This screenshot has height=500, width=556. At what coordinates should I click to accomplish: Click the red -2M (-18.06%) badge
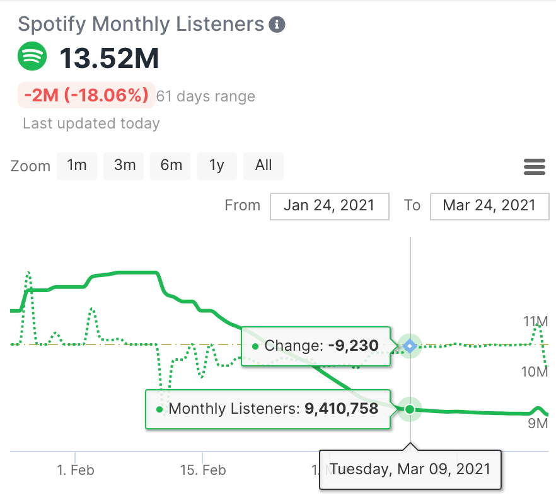click(x=86, y=96)
